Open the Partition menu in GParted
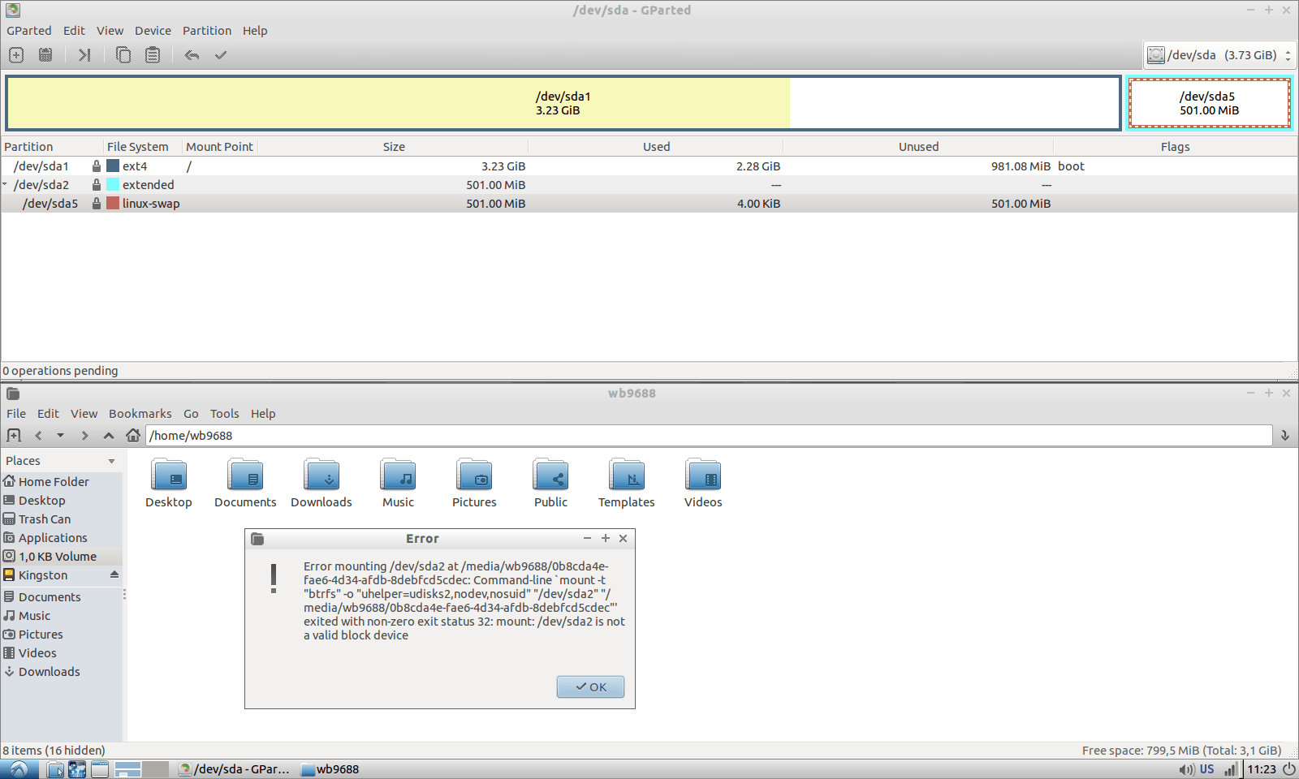Image resolution: width=1299 pixels, height=779 pixels. (207, 31)
